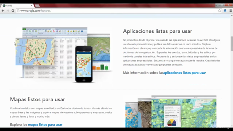Screen dimensions: 233x131
Task: Open a new tab next to ArcGIS
Action: (37, 6)
